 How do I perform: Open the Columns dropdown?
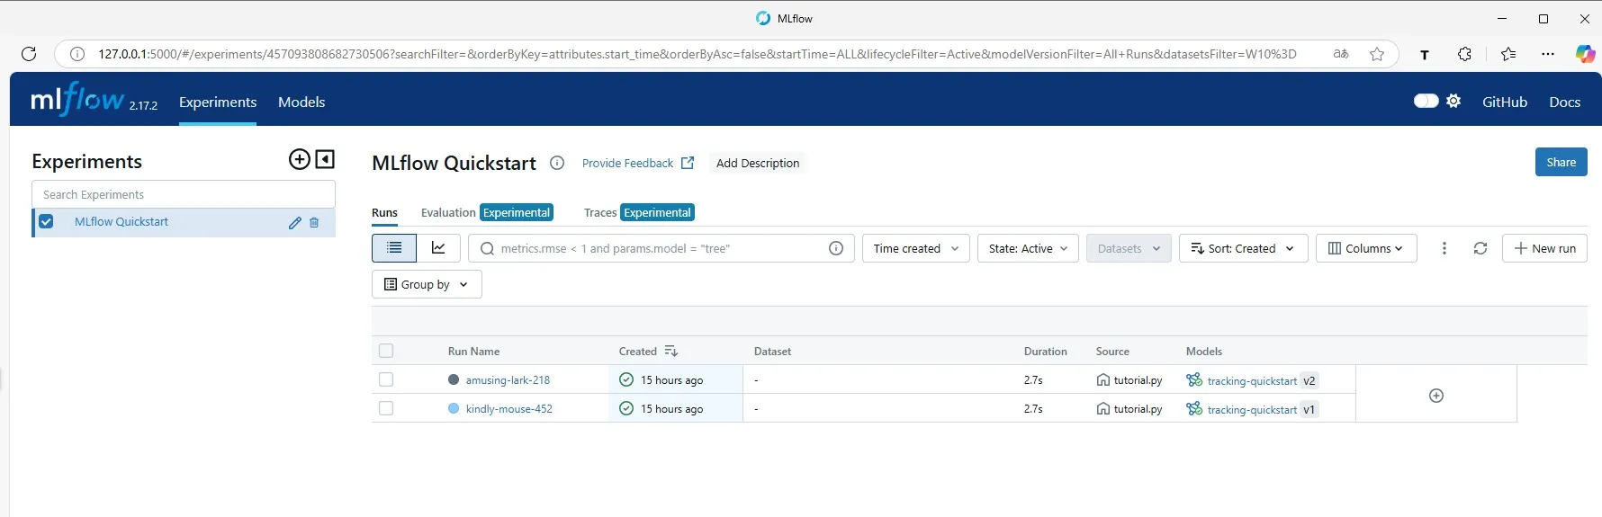click(x=1366, y=248)
